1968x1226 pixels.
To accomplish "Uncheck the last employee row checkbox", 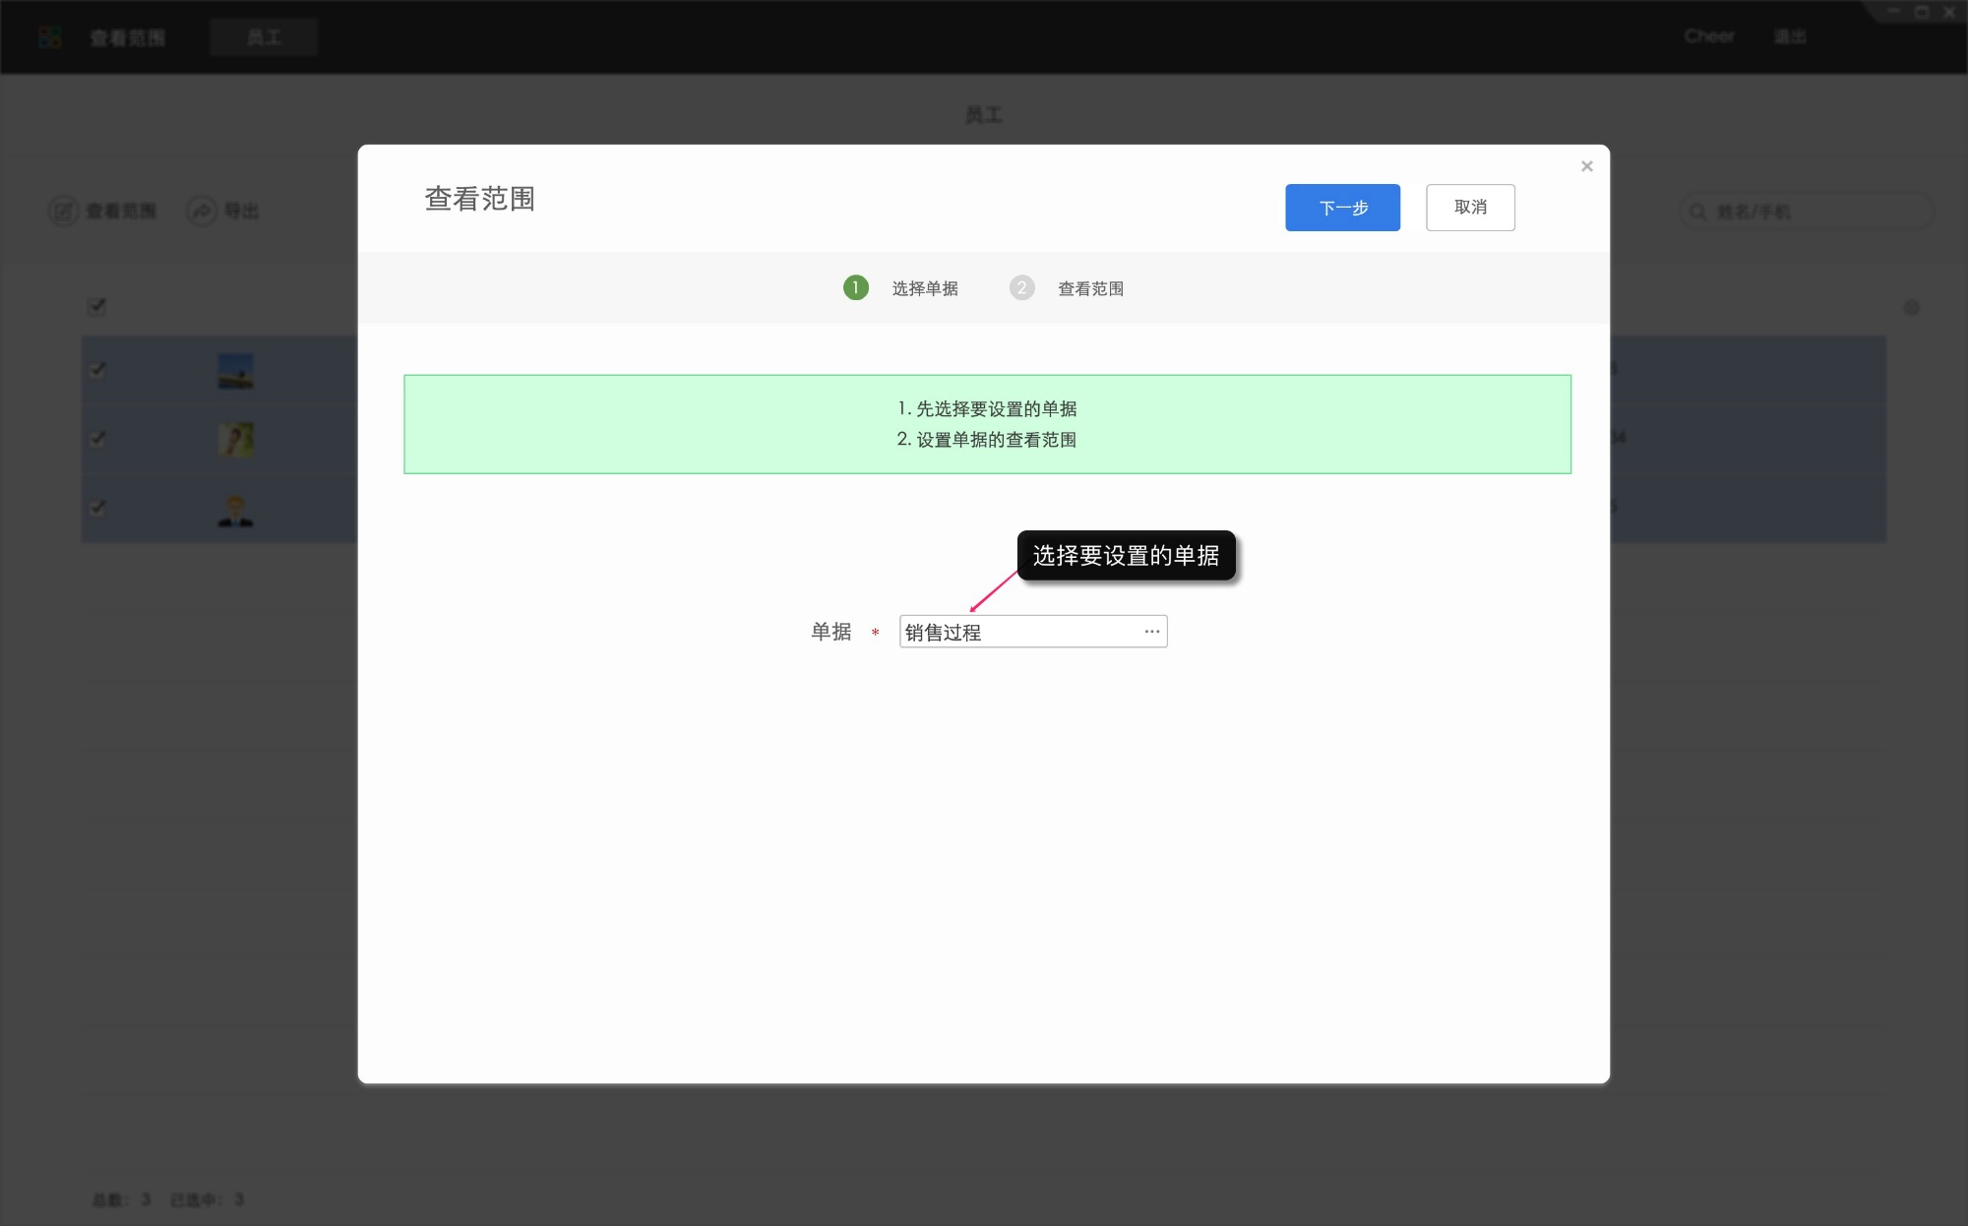I will coord(96,509).
